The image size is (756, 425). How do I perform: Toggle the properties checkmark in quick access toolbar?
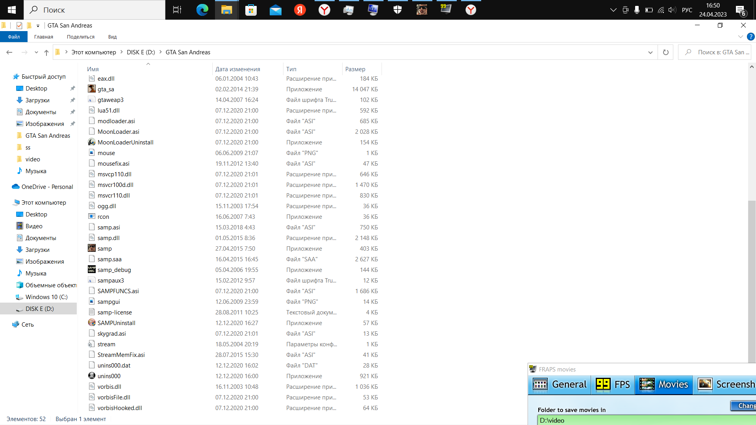click(x=19, y=26)
